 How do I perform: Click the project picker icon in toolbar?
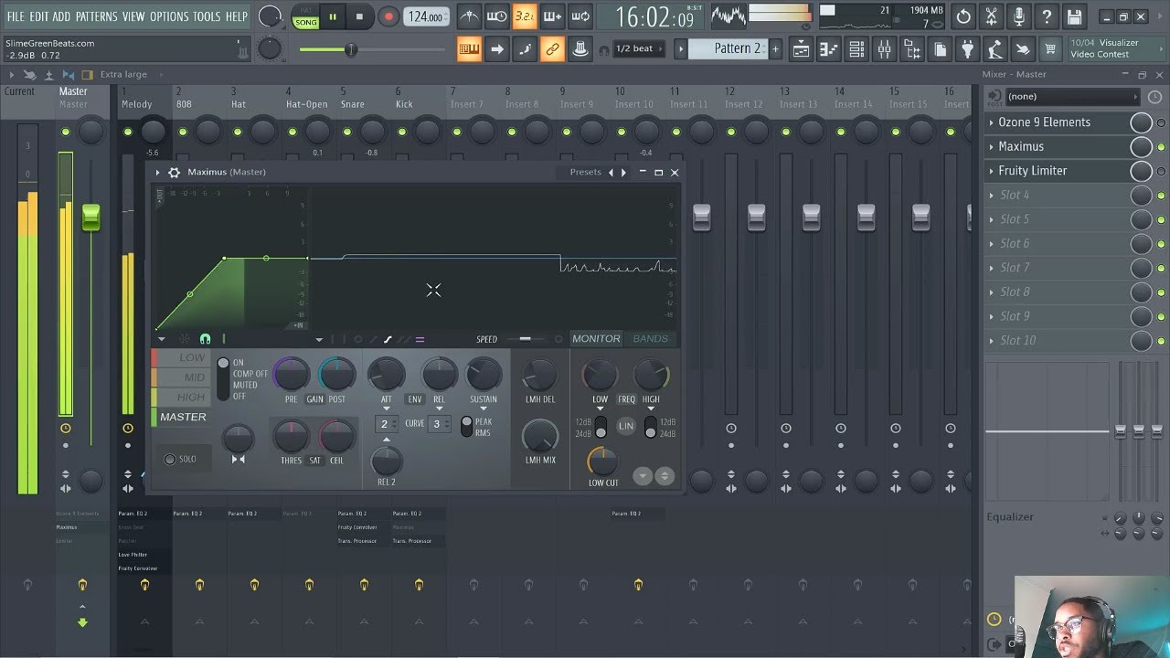click(x=940, y=49)
